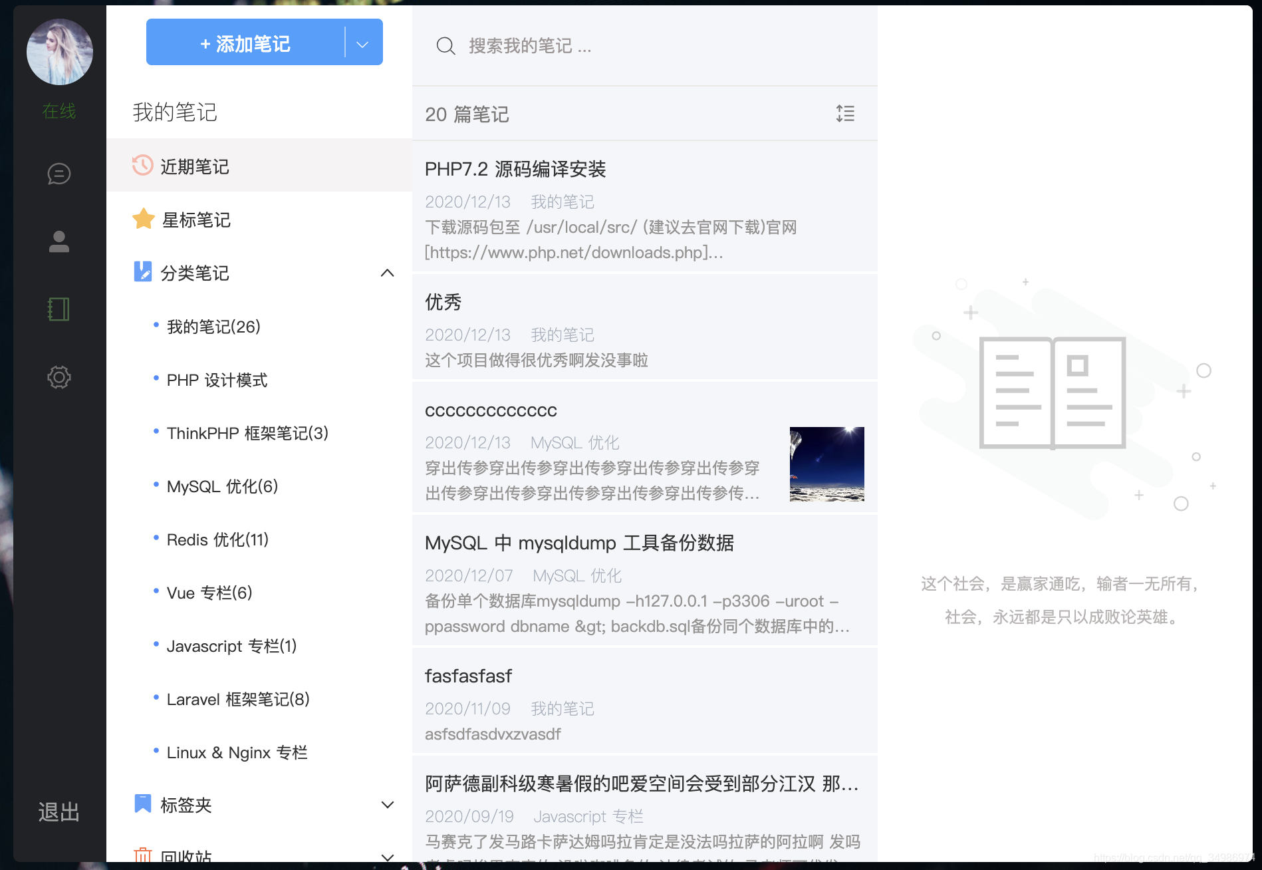Click the empty-state open book illustration

click(1053, 392)
